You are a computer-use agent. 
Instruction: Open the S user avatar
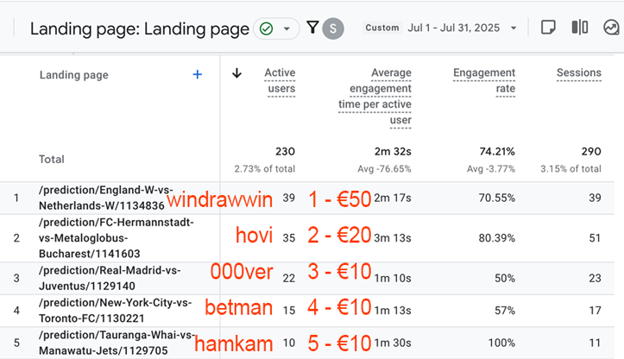click(333, 28)
